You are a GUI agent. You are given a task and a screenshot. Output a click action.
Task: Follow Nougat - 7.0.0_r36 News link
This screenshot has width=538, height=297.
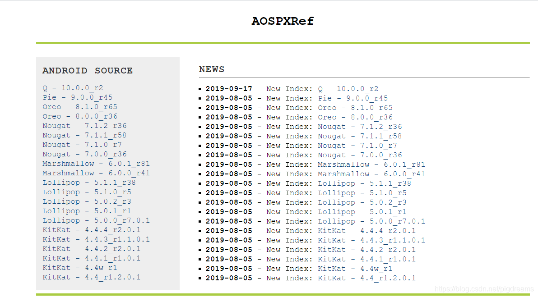360,155
